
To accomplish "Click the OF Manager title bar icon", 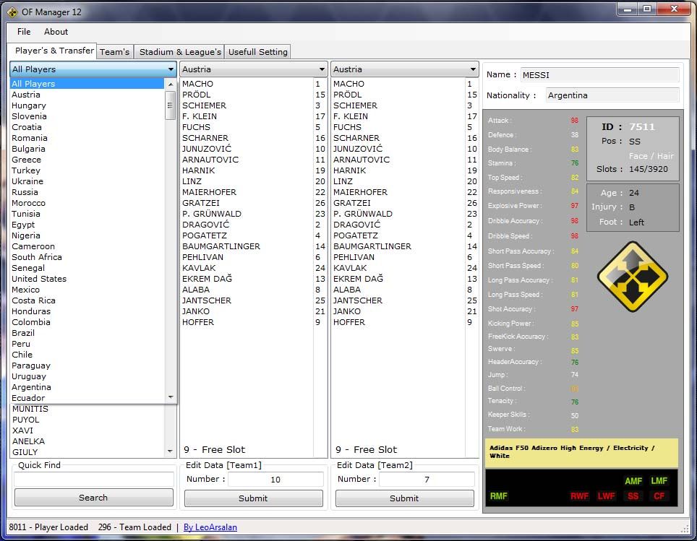I will tap(12, 12).
